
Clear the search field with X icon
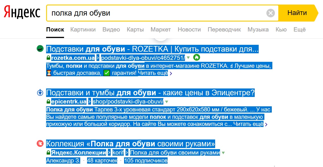[271, 13]
